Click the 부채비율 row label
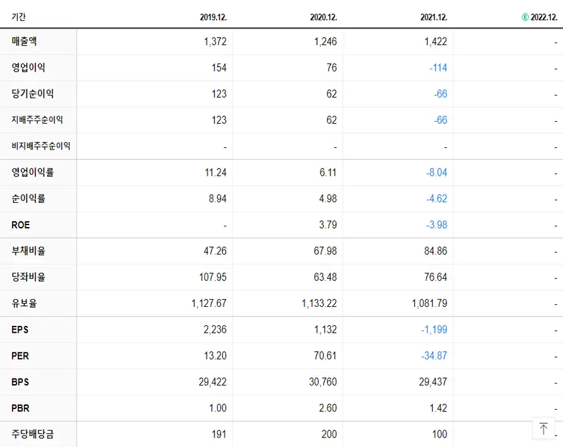This screenshot has height=447, width=563. (28, 250)
